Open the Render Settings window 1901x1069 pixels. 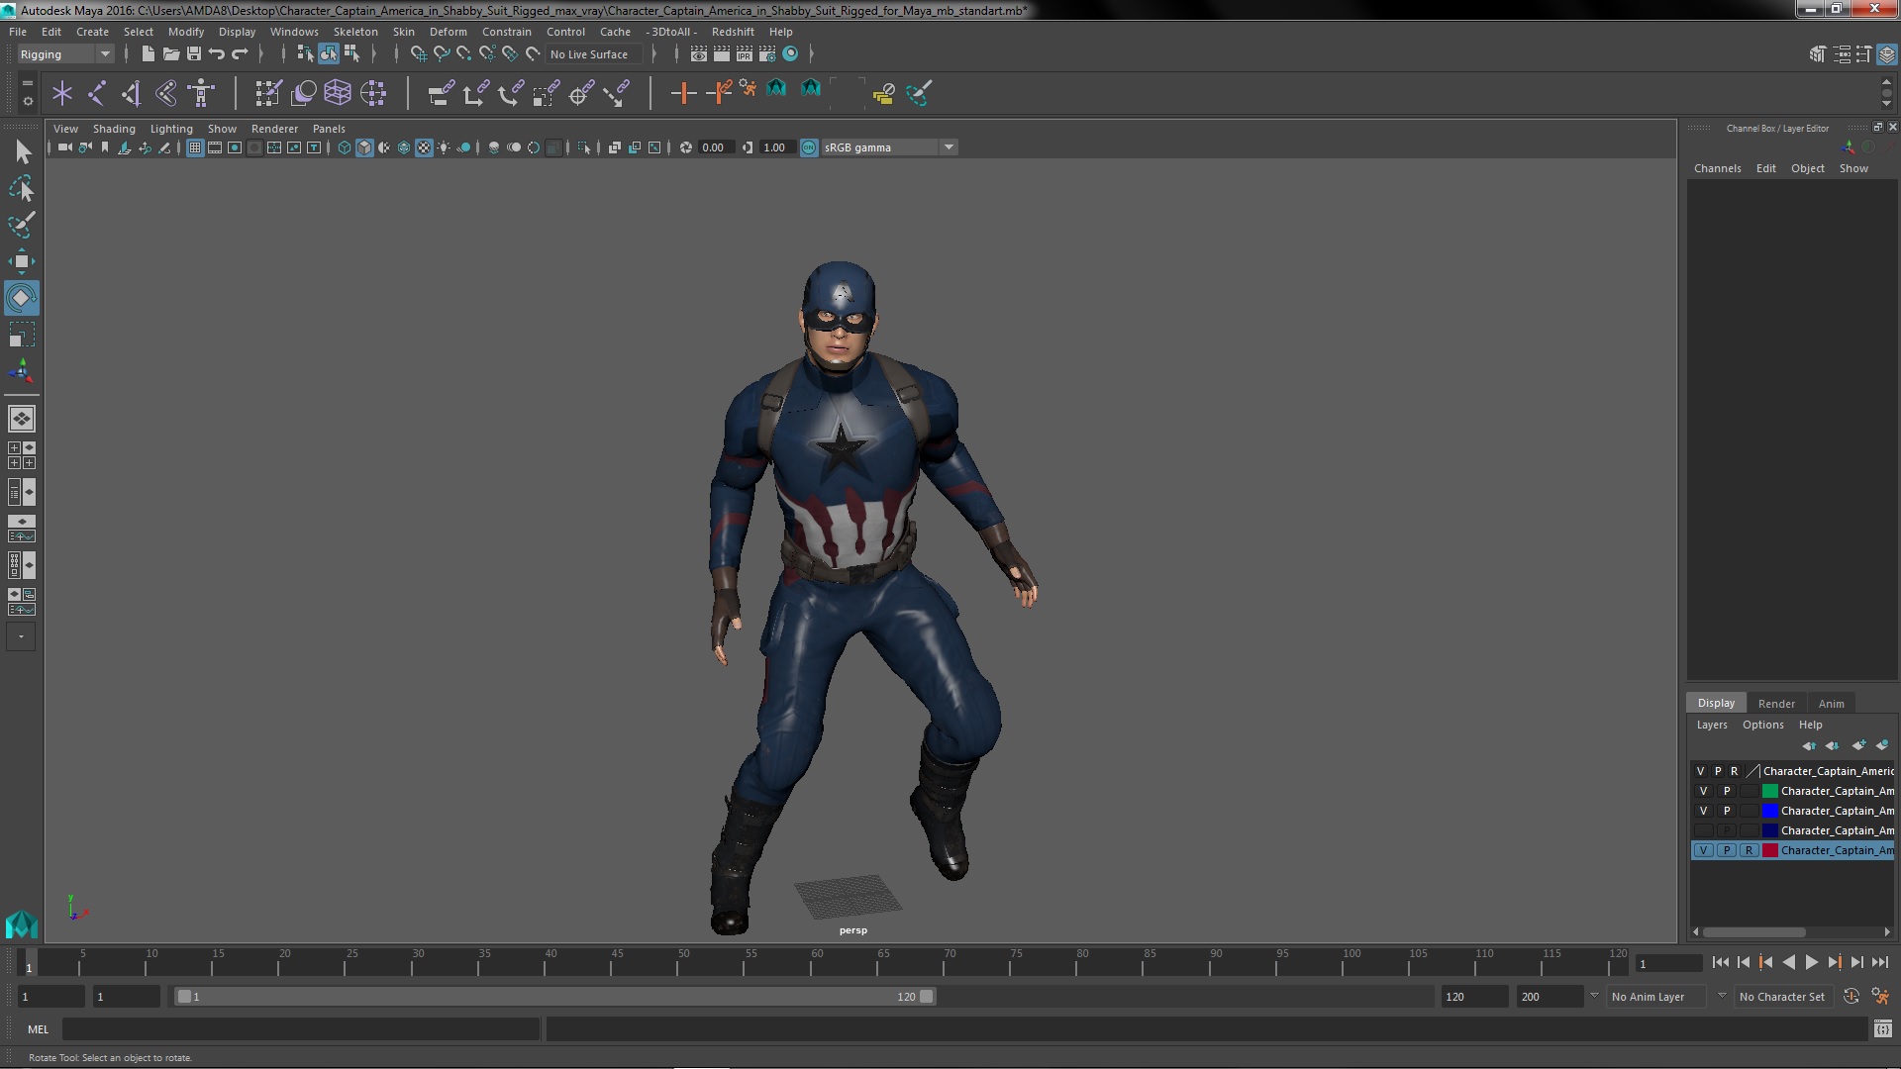pyautogui.click(x=767, y=54)
